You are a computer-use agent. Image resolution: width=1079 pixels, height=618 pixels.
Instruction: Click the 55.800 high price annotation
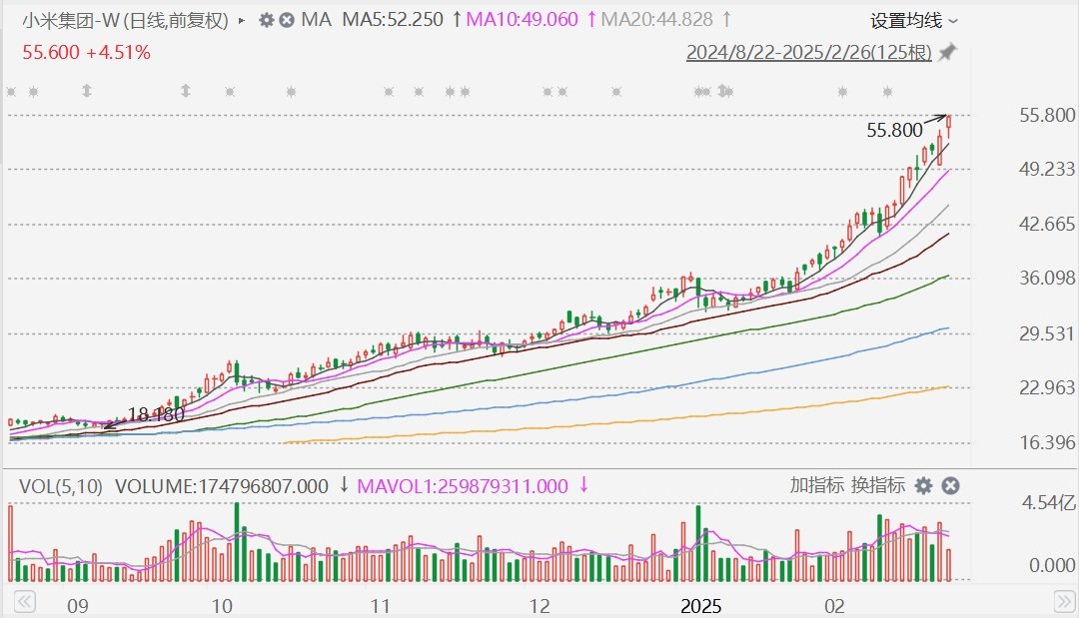(894, 130)
